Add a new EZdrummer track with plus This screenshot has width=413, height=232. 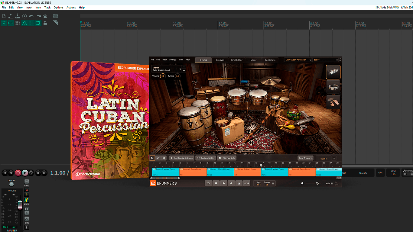(x=334, y=158)
